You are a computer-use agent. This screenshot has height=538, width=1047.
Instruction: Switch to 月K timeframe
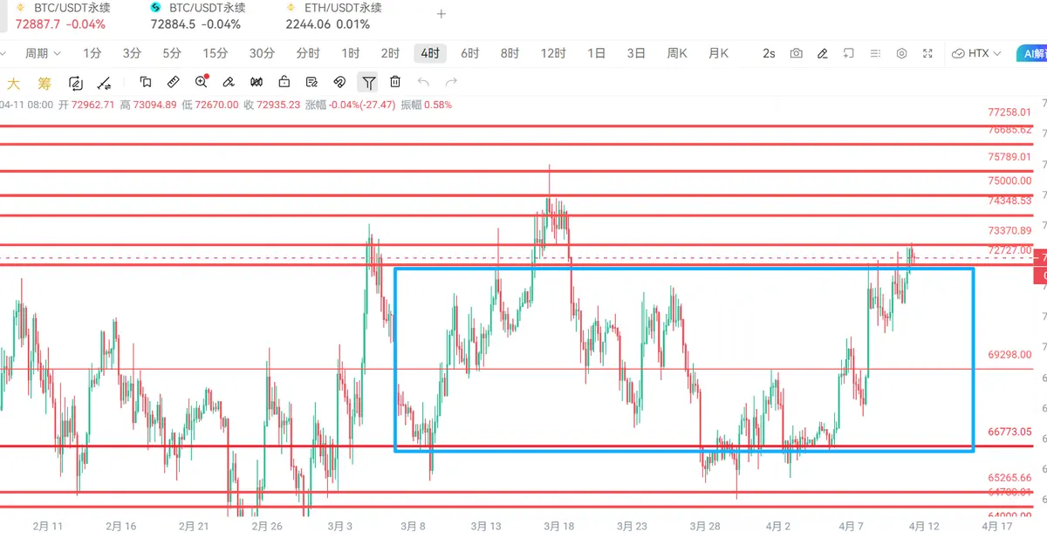(718, 53)
